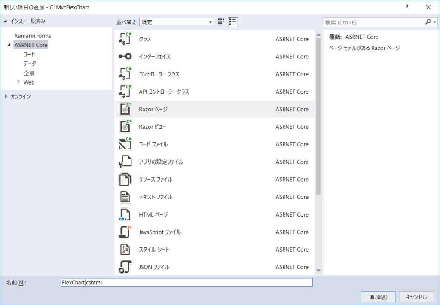Click the 種類: ASP.NET Core description
The height and width of the screenshot is (305, 440).
[354, 37]
